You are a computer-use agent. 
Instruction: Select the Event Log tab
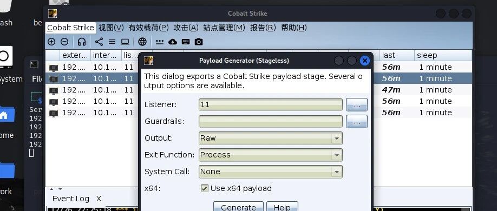[x=71, y=199]
